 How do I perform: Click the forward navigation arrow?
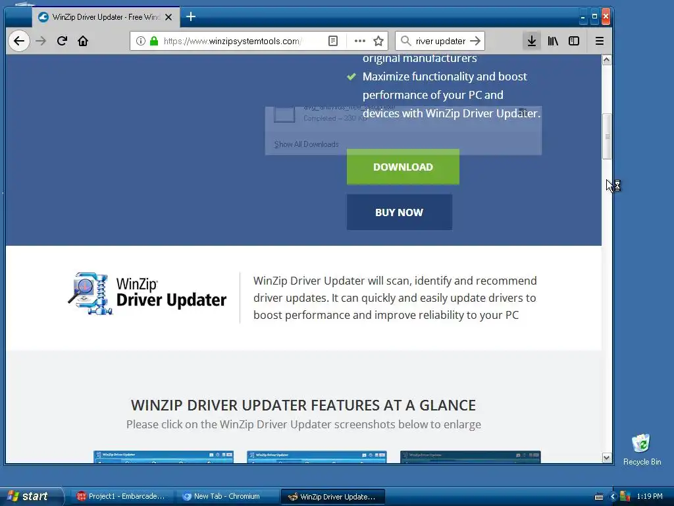(41, 41)
